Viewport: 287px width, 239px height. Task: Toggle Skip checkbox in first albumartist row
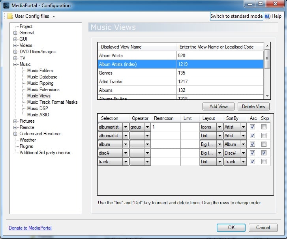[264, 127]
